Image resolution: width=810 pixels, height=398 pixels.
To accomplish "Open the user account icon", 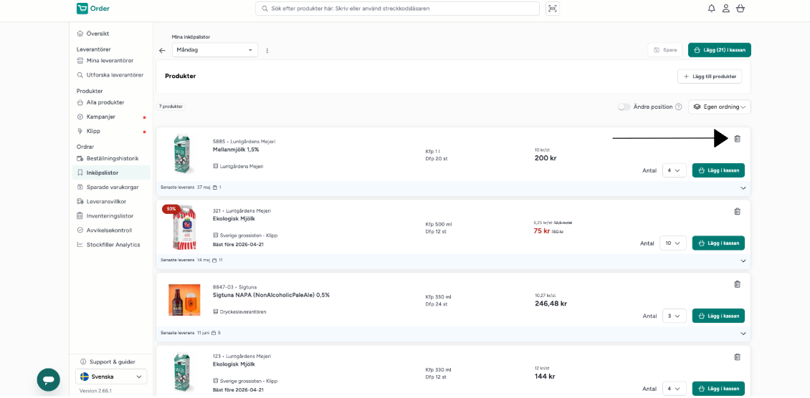I will tap(726, 9).
